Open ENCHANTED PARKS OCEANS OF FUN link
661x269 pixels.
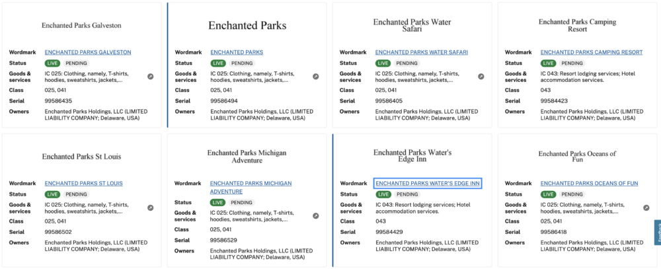(x=590, y=184)
